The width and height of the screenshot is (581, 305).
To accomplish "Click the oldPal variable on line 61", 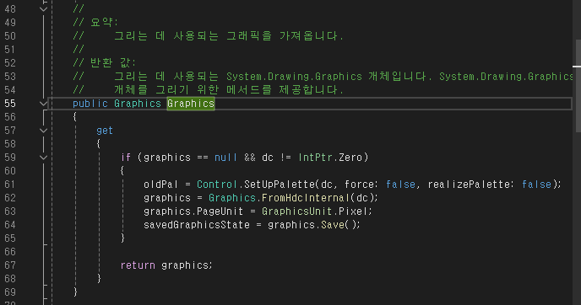I will point(160,185).
